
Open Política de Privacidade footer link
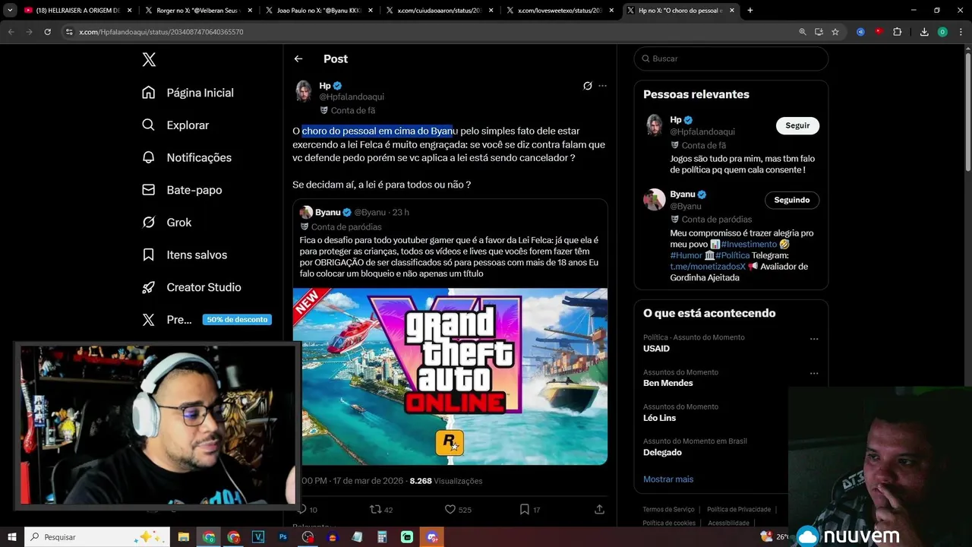tap(739, 510)
